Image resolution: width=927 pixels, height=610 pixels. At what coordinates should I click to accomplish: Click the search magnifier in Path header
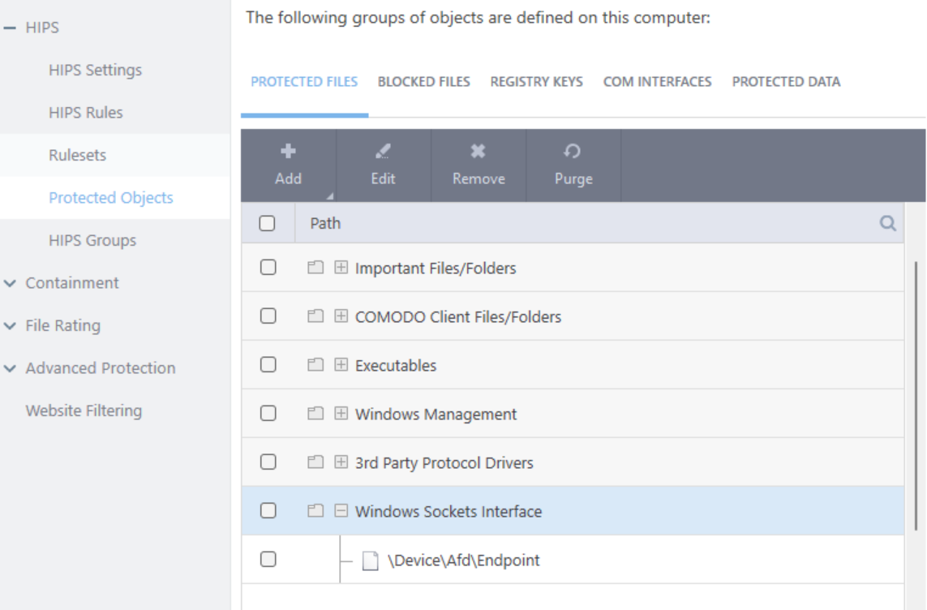coord(888,224)
